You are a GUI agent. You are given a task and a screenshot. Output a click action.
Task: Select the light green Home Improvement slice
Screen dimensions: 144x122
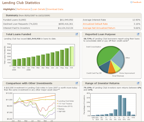point(116,68)
